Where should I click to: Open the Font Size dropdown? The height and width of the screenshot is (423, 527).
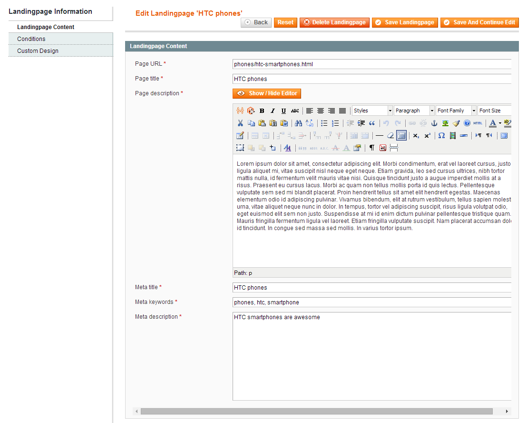(x=494, y=111)
